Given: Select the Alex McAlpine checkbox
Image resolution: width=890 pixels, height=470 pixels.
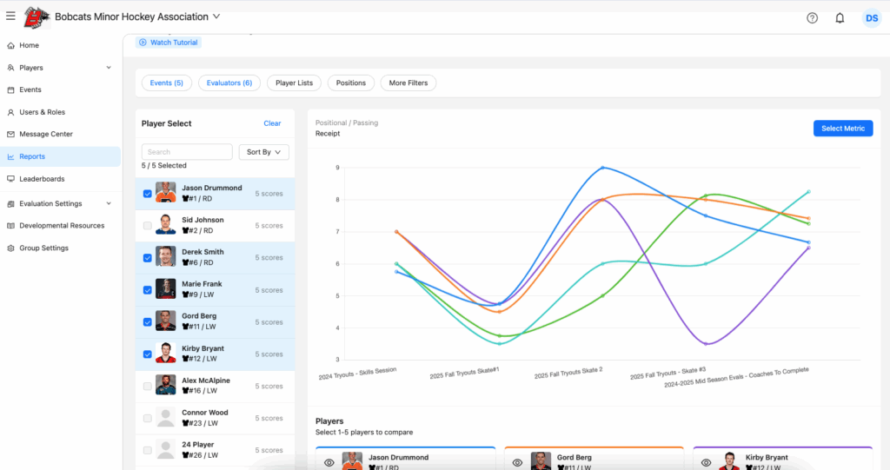Looking at the screenshot, I should click(147, 387).
